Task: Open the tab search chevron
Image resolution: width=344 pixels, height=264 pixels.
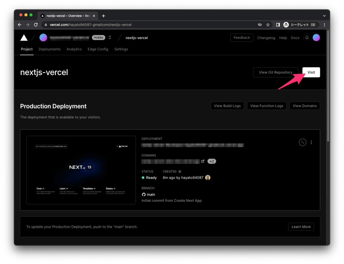Action: click(x=324, y=16)
